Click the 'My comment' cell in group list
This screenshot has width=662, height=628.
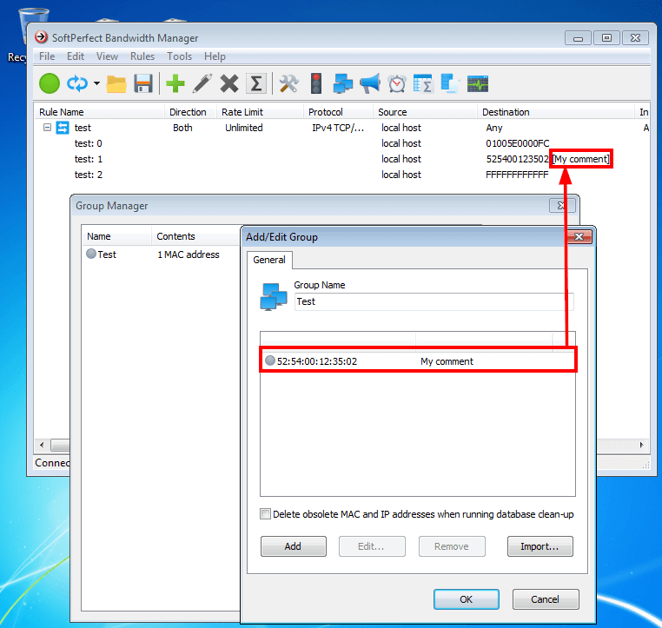(447, 361)
